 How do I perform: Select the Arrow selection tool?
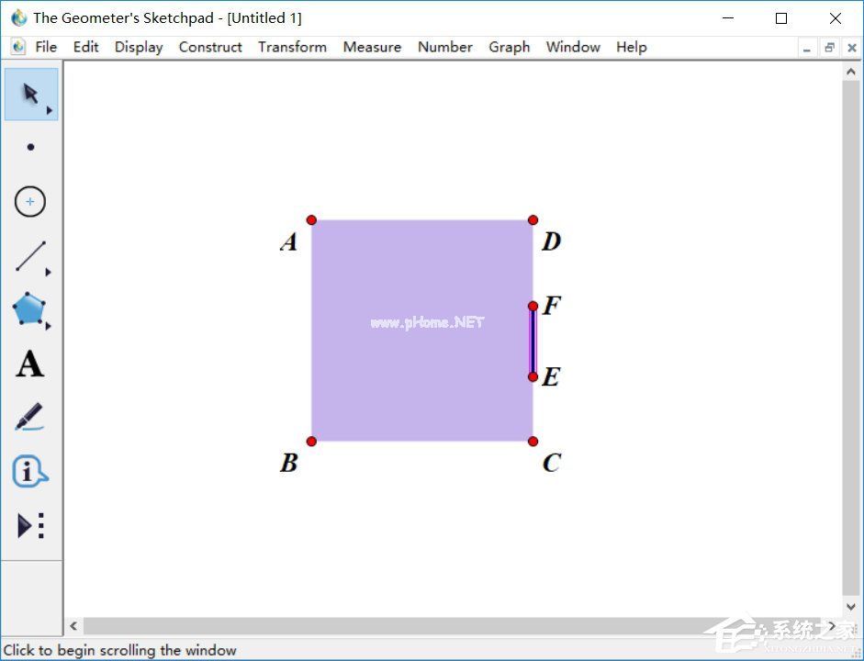[30, 94]
